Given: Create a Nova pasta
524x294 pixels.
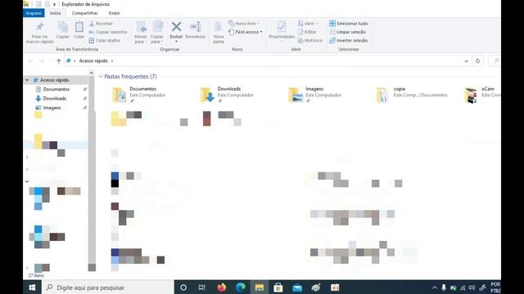Looking at the screenshot, I should tap(219, 33).
